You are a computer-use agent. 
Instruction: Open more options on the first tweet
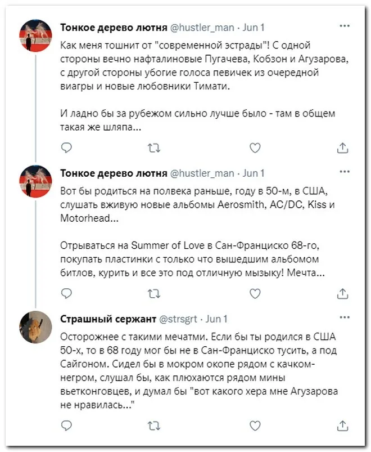coord(345,26)
